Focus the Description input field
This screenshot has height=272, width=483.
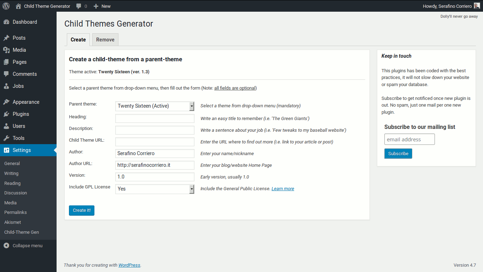pyautogui.click(x=155, y=130)
